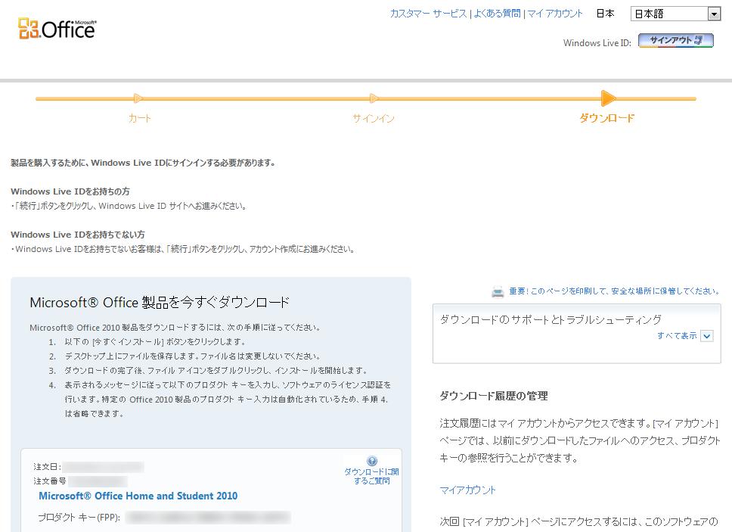Select the サインイン step label
Screen dimensions: 732x532
pos(374,118)
